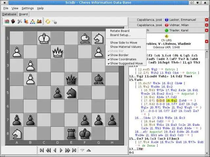Go to the first move of game
The height and width of the screenshot is (157, 210).
pos(42,150)
